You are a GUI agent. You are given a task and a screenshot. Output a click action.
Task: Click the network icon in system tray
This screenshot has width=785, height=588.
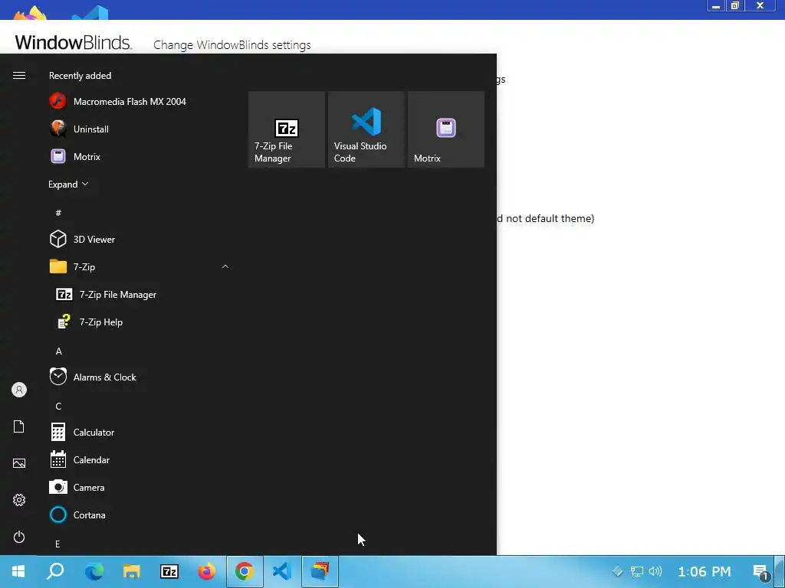pyautogui.click(x=637, y=571)
